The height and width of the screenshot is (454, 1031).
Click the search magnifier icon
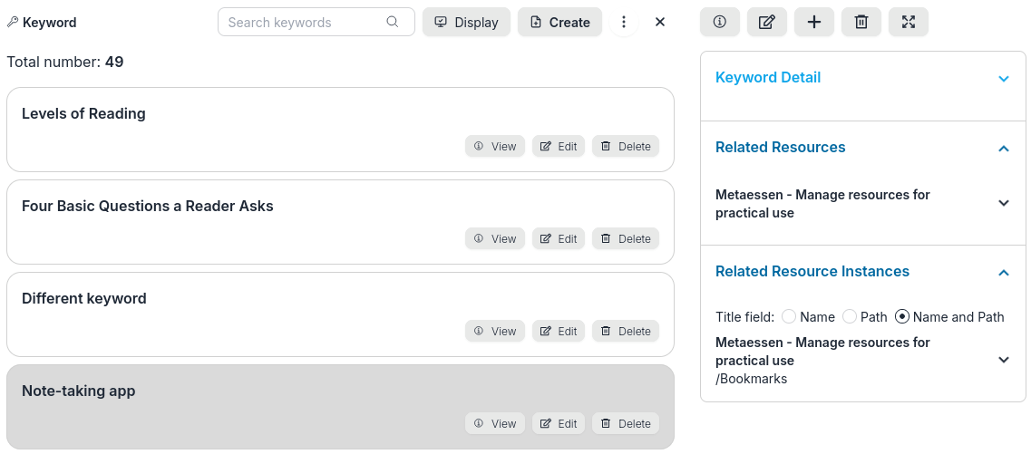click(x=393, y=22)
